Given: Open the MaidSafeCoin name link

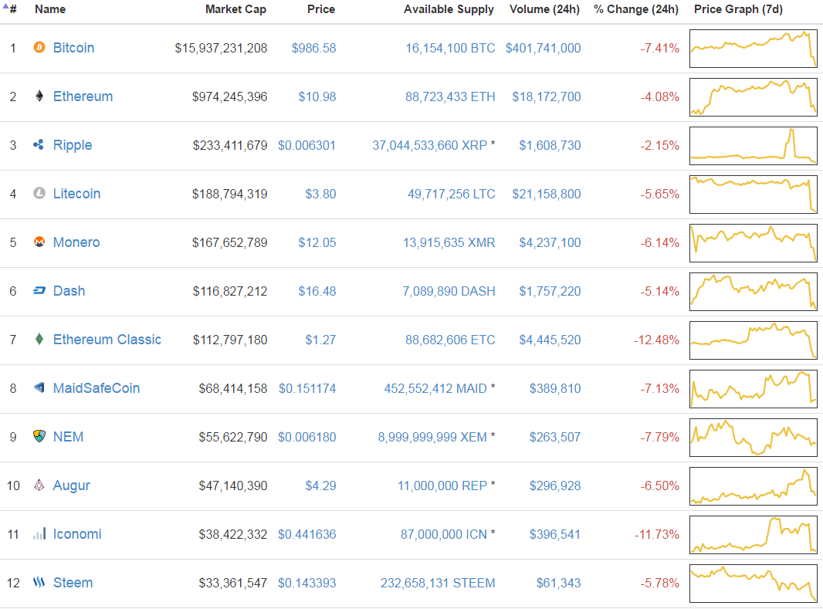Looking at the screenshot, I should [97, 388].
